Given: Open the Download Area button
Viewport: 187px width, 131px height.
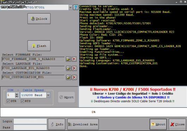Looking at the screenshot, I should click(83, 124).
